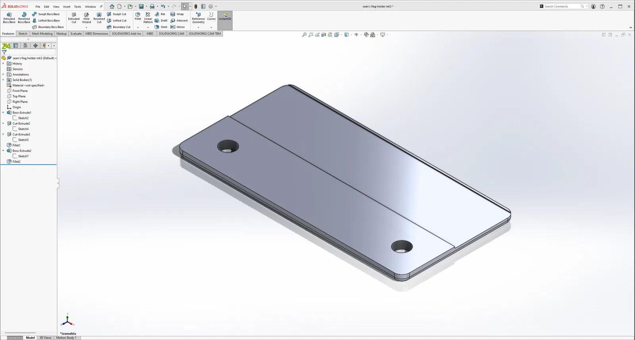Open the 3D Views tab
Viewport: 635px width, 340px height.
[45, 338]
